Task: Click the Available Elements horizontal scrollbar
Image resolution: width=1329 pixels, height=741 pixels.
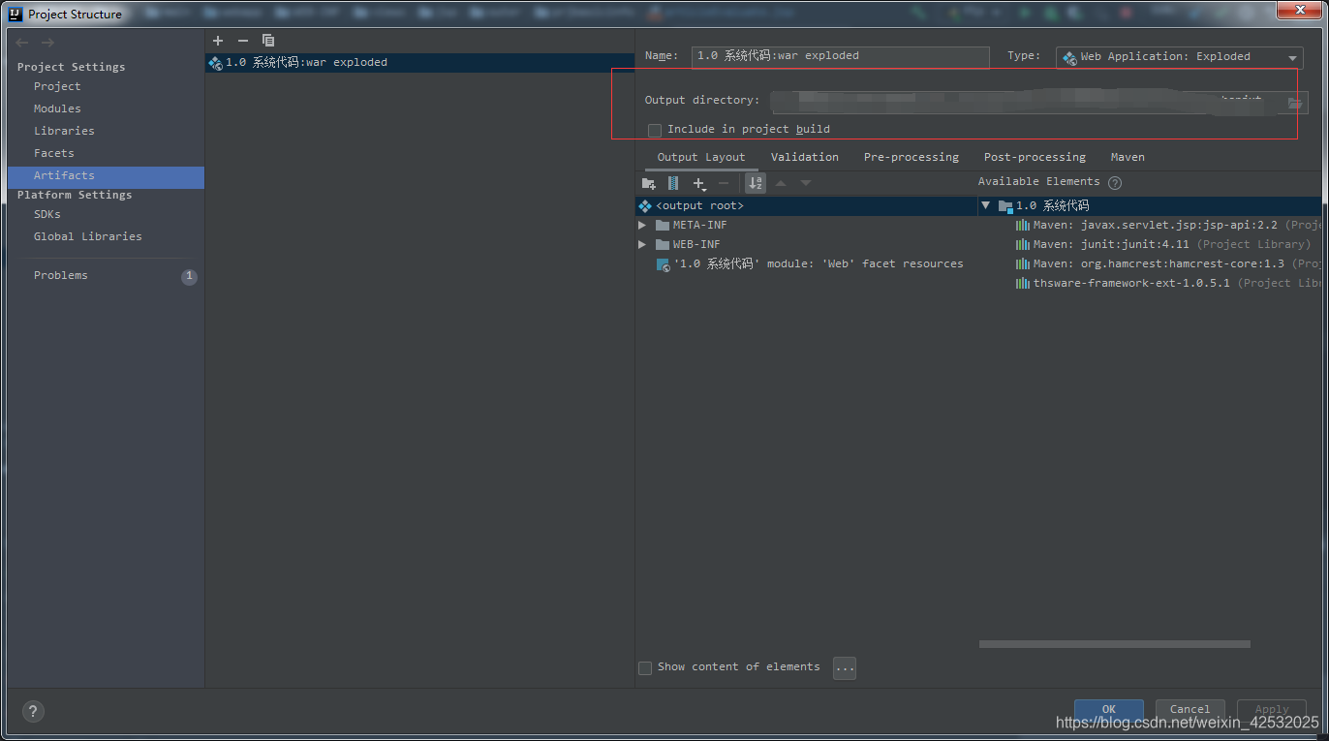Action: 1114,644
